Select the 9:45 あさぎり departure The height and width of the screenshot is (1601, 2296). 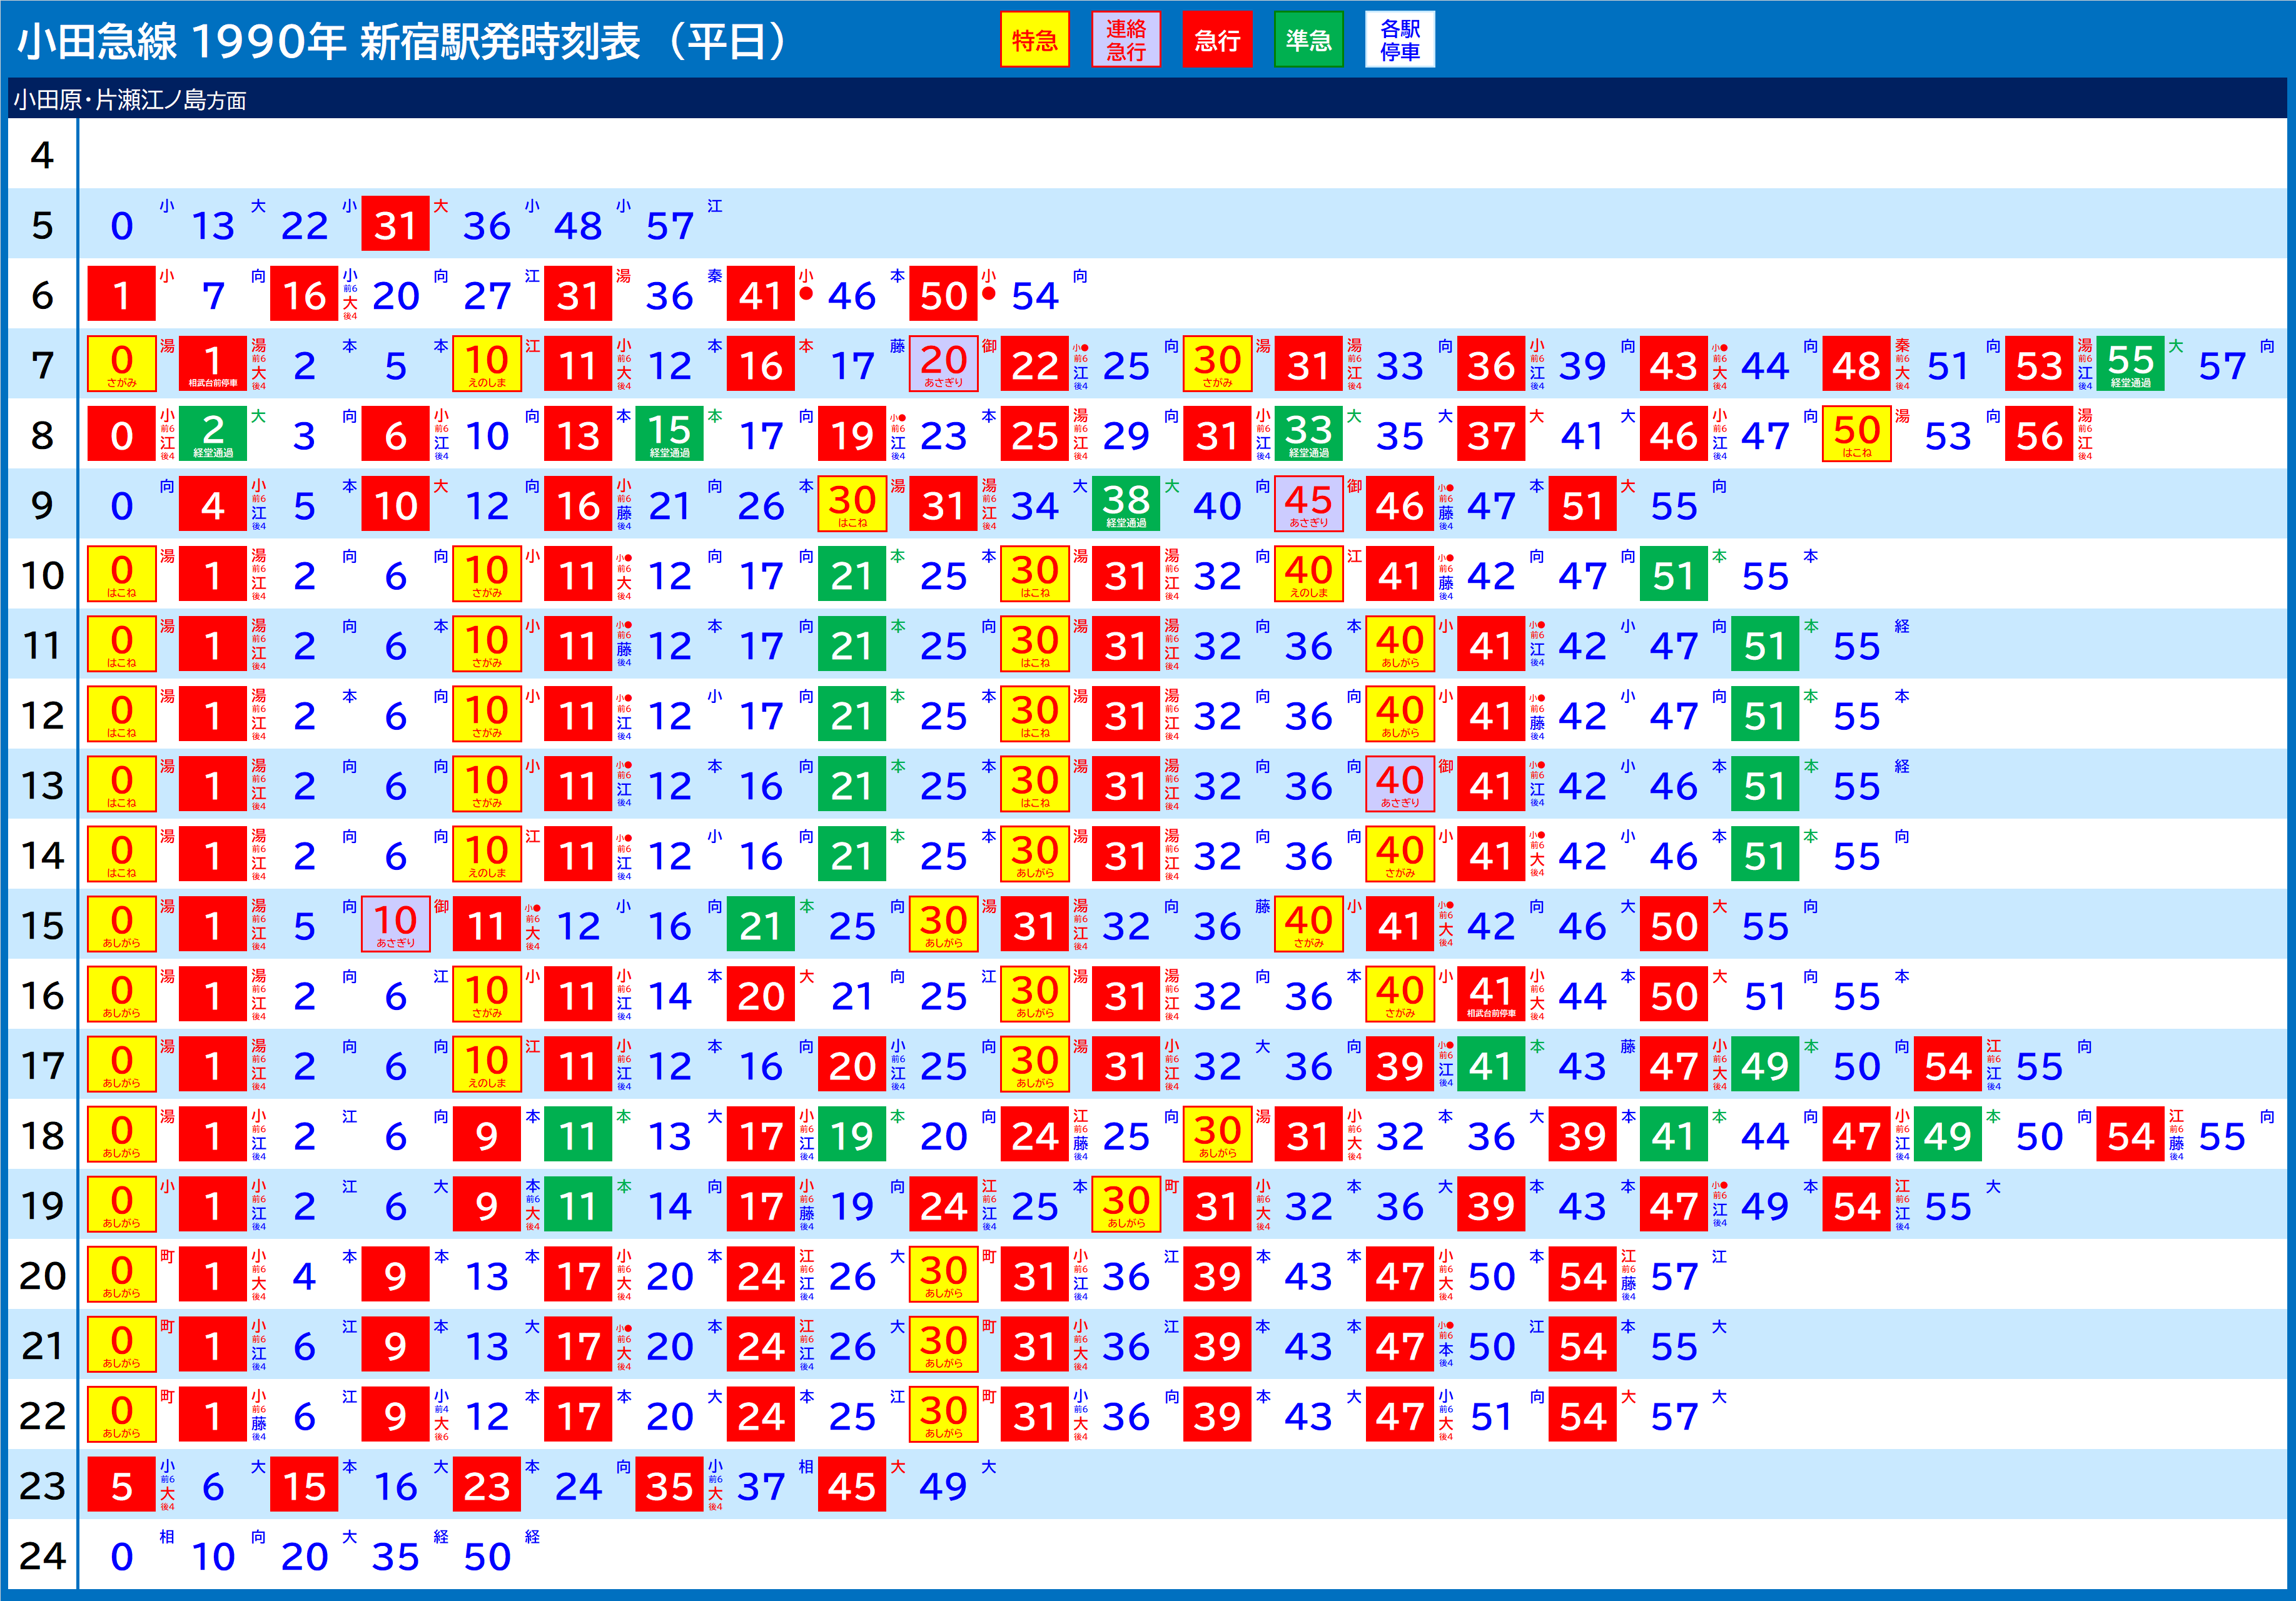click(1308, 504)
